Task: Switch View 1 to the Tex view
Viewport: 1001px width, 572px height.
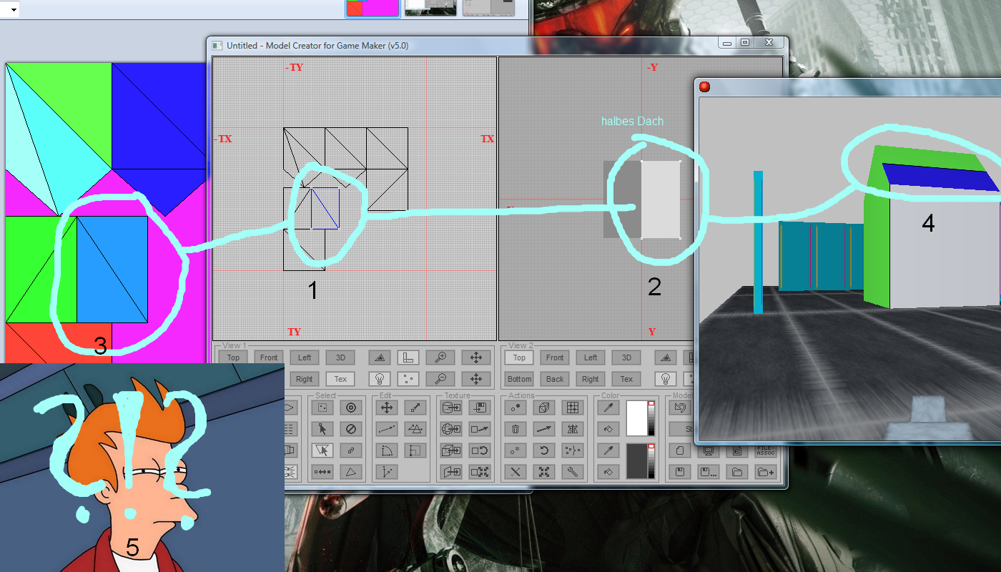Action: coord(340,379)
